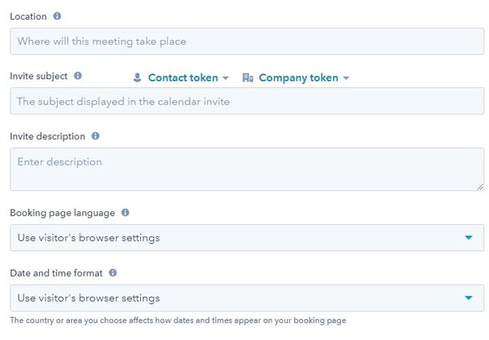Screen dimensions: 489x340
Task: Click the info icon beside Location
Action: [57, 16]
